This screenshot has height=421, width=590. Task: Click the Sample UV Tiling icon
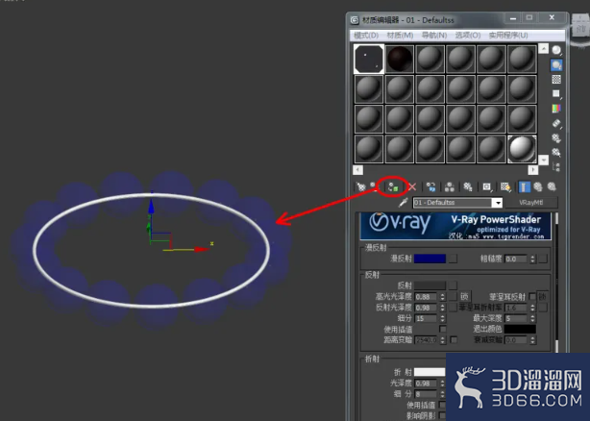(556, 94)
